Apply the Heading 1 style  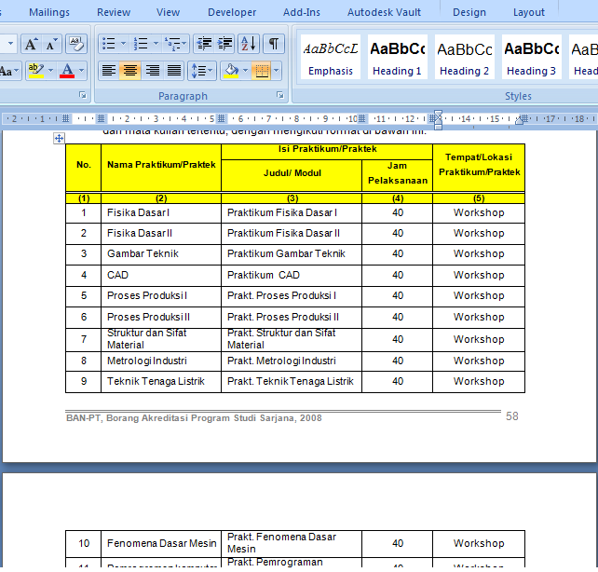397,57
